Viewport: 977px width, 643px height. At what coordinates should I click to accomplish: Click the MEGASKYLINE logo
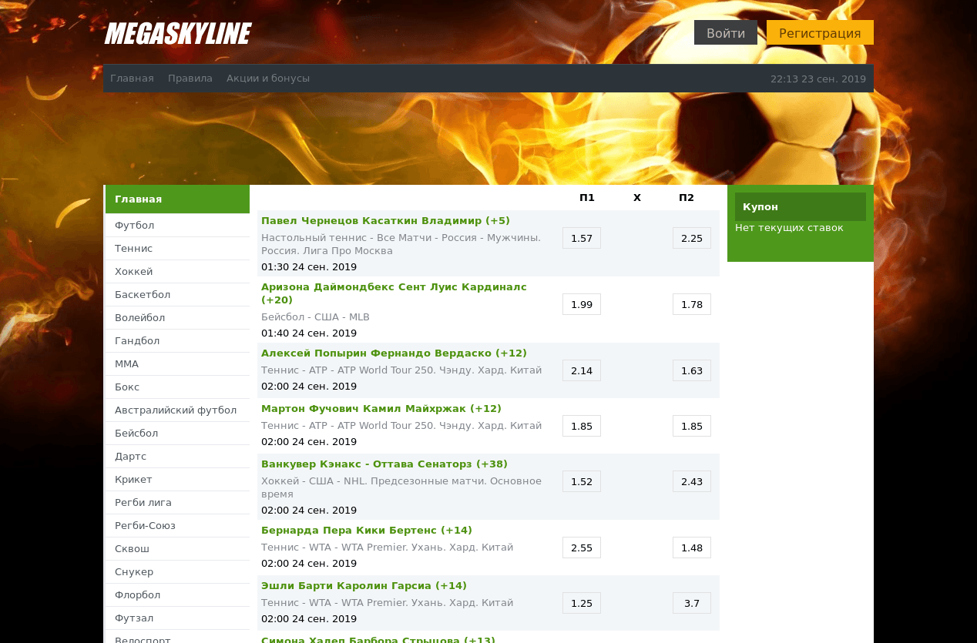177,34
